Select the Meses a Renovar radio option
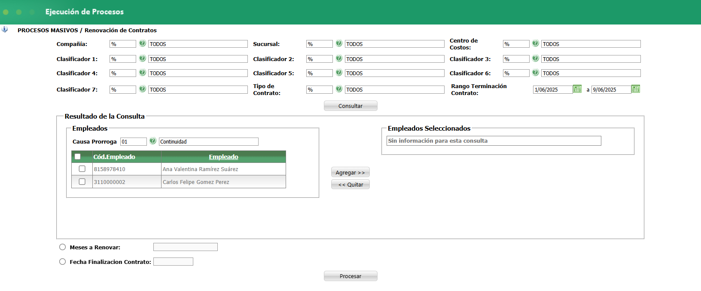 (x=63, y=247)
